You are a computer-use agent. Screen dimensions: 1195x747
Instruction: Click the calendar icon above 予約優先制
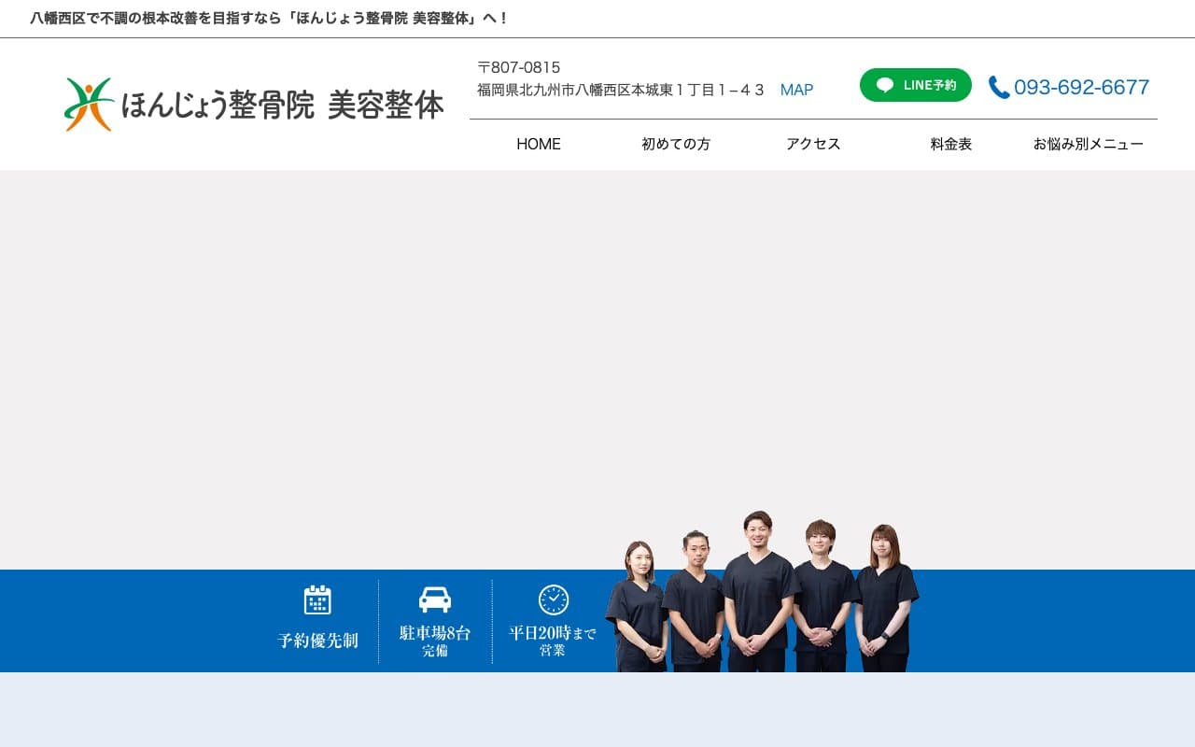[318, 600]
